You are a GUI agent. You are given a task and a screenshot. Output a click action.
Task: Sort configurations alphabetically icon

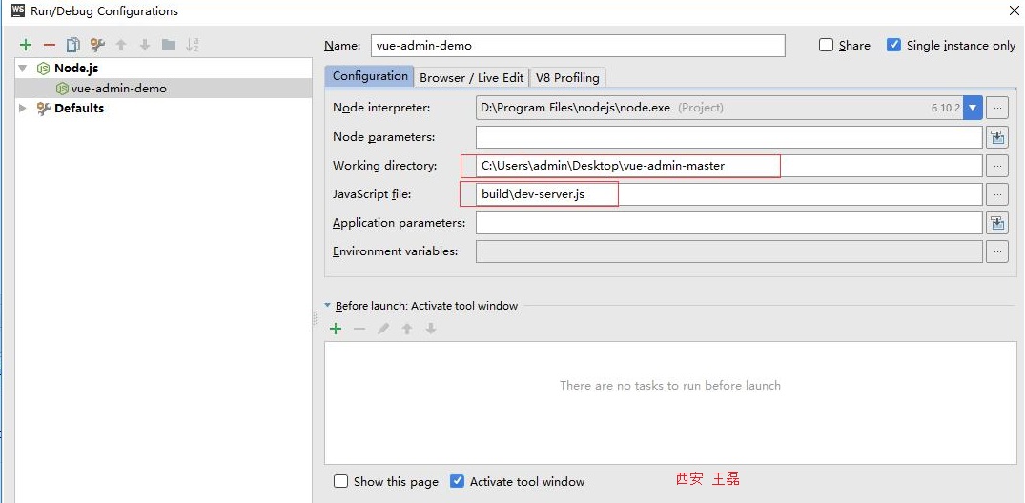coord(193,45)
